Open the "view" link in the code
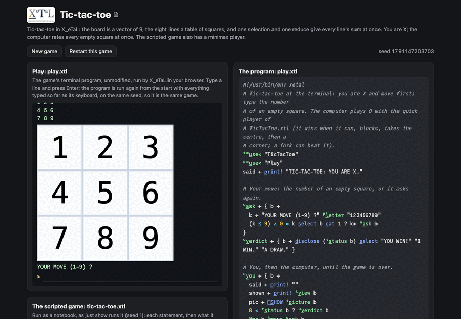The image size is (461, 319). pos(304,293)
